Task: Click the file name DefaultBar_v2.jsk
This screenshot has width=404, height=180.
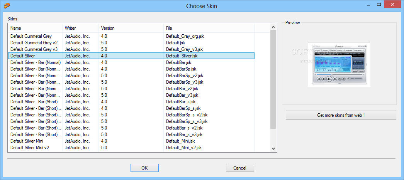Action: [182, 88]
